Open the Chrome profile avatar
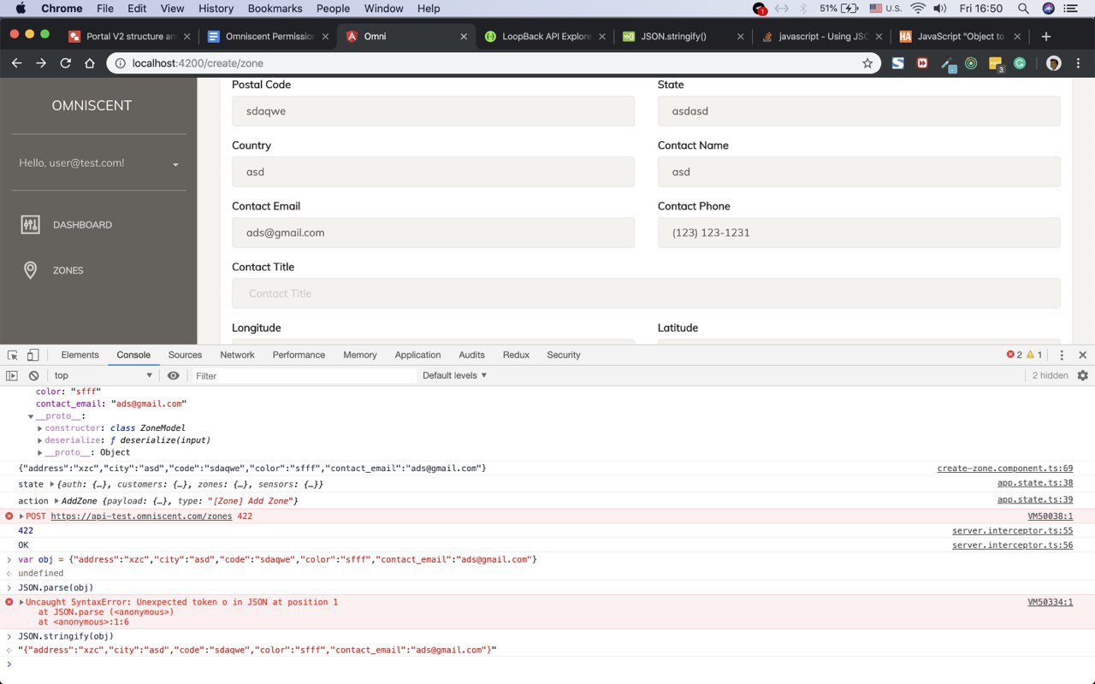 1054,63
